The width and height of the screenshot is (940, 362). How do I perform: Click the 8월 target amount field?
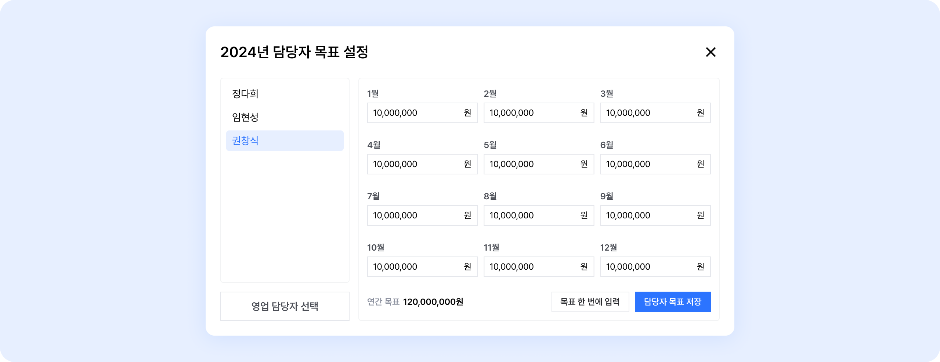click(532, 215)
